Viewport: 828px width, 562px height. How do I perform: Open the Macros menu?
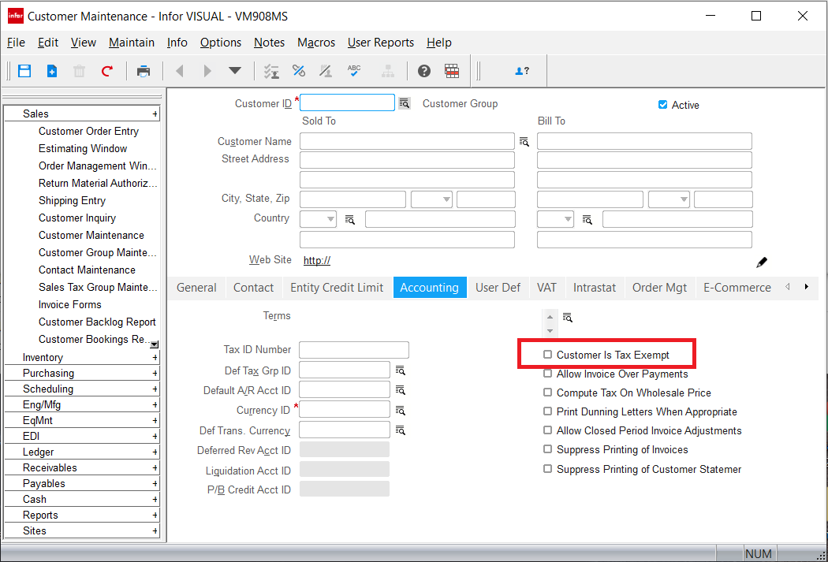(315, 43)
